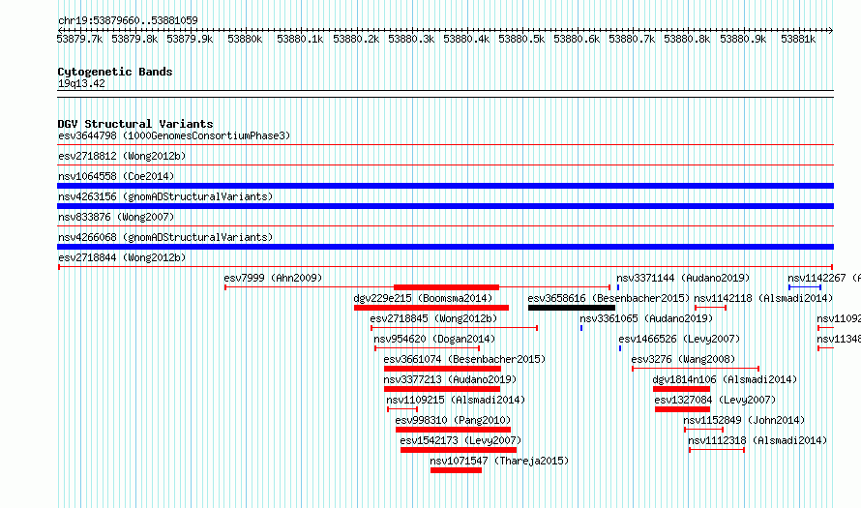Click blue bar of nsv4266068 variant

[445, 247]
